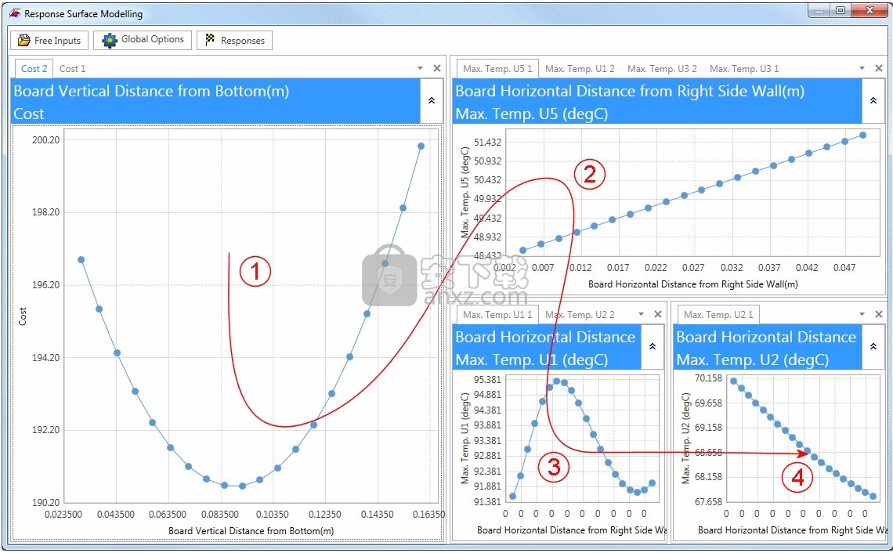This screenshot has height=553, width=893.
Task: Select the Max. Temp. U3 1 tab
Action: tap(744, 68)
